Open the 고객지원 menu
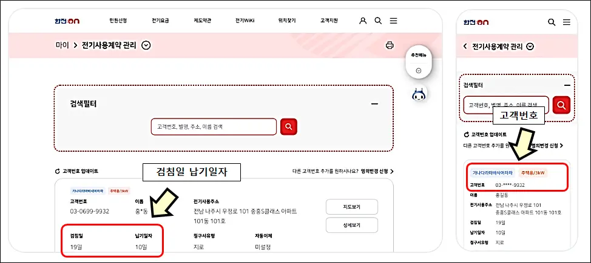The height and width of the screenshot is (263, 591). (x=329, y=21)
